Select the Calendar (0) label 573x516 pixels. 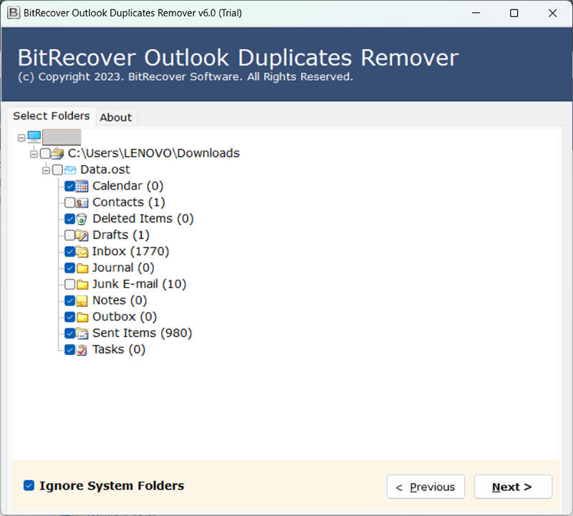pyautogui.click(x=128, y=186)
